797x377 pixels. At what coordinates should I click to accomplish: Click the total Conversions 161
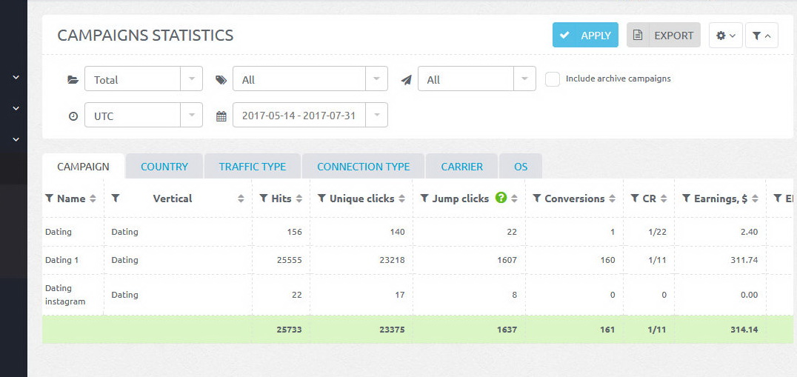click(607, 330)
